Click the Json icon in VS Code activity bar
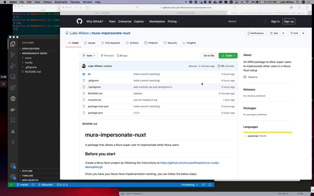Image resolution: width=314 pixels, height=196 pixels. coord(13,98)
